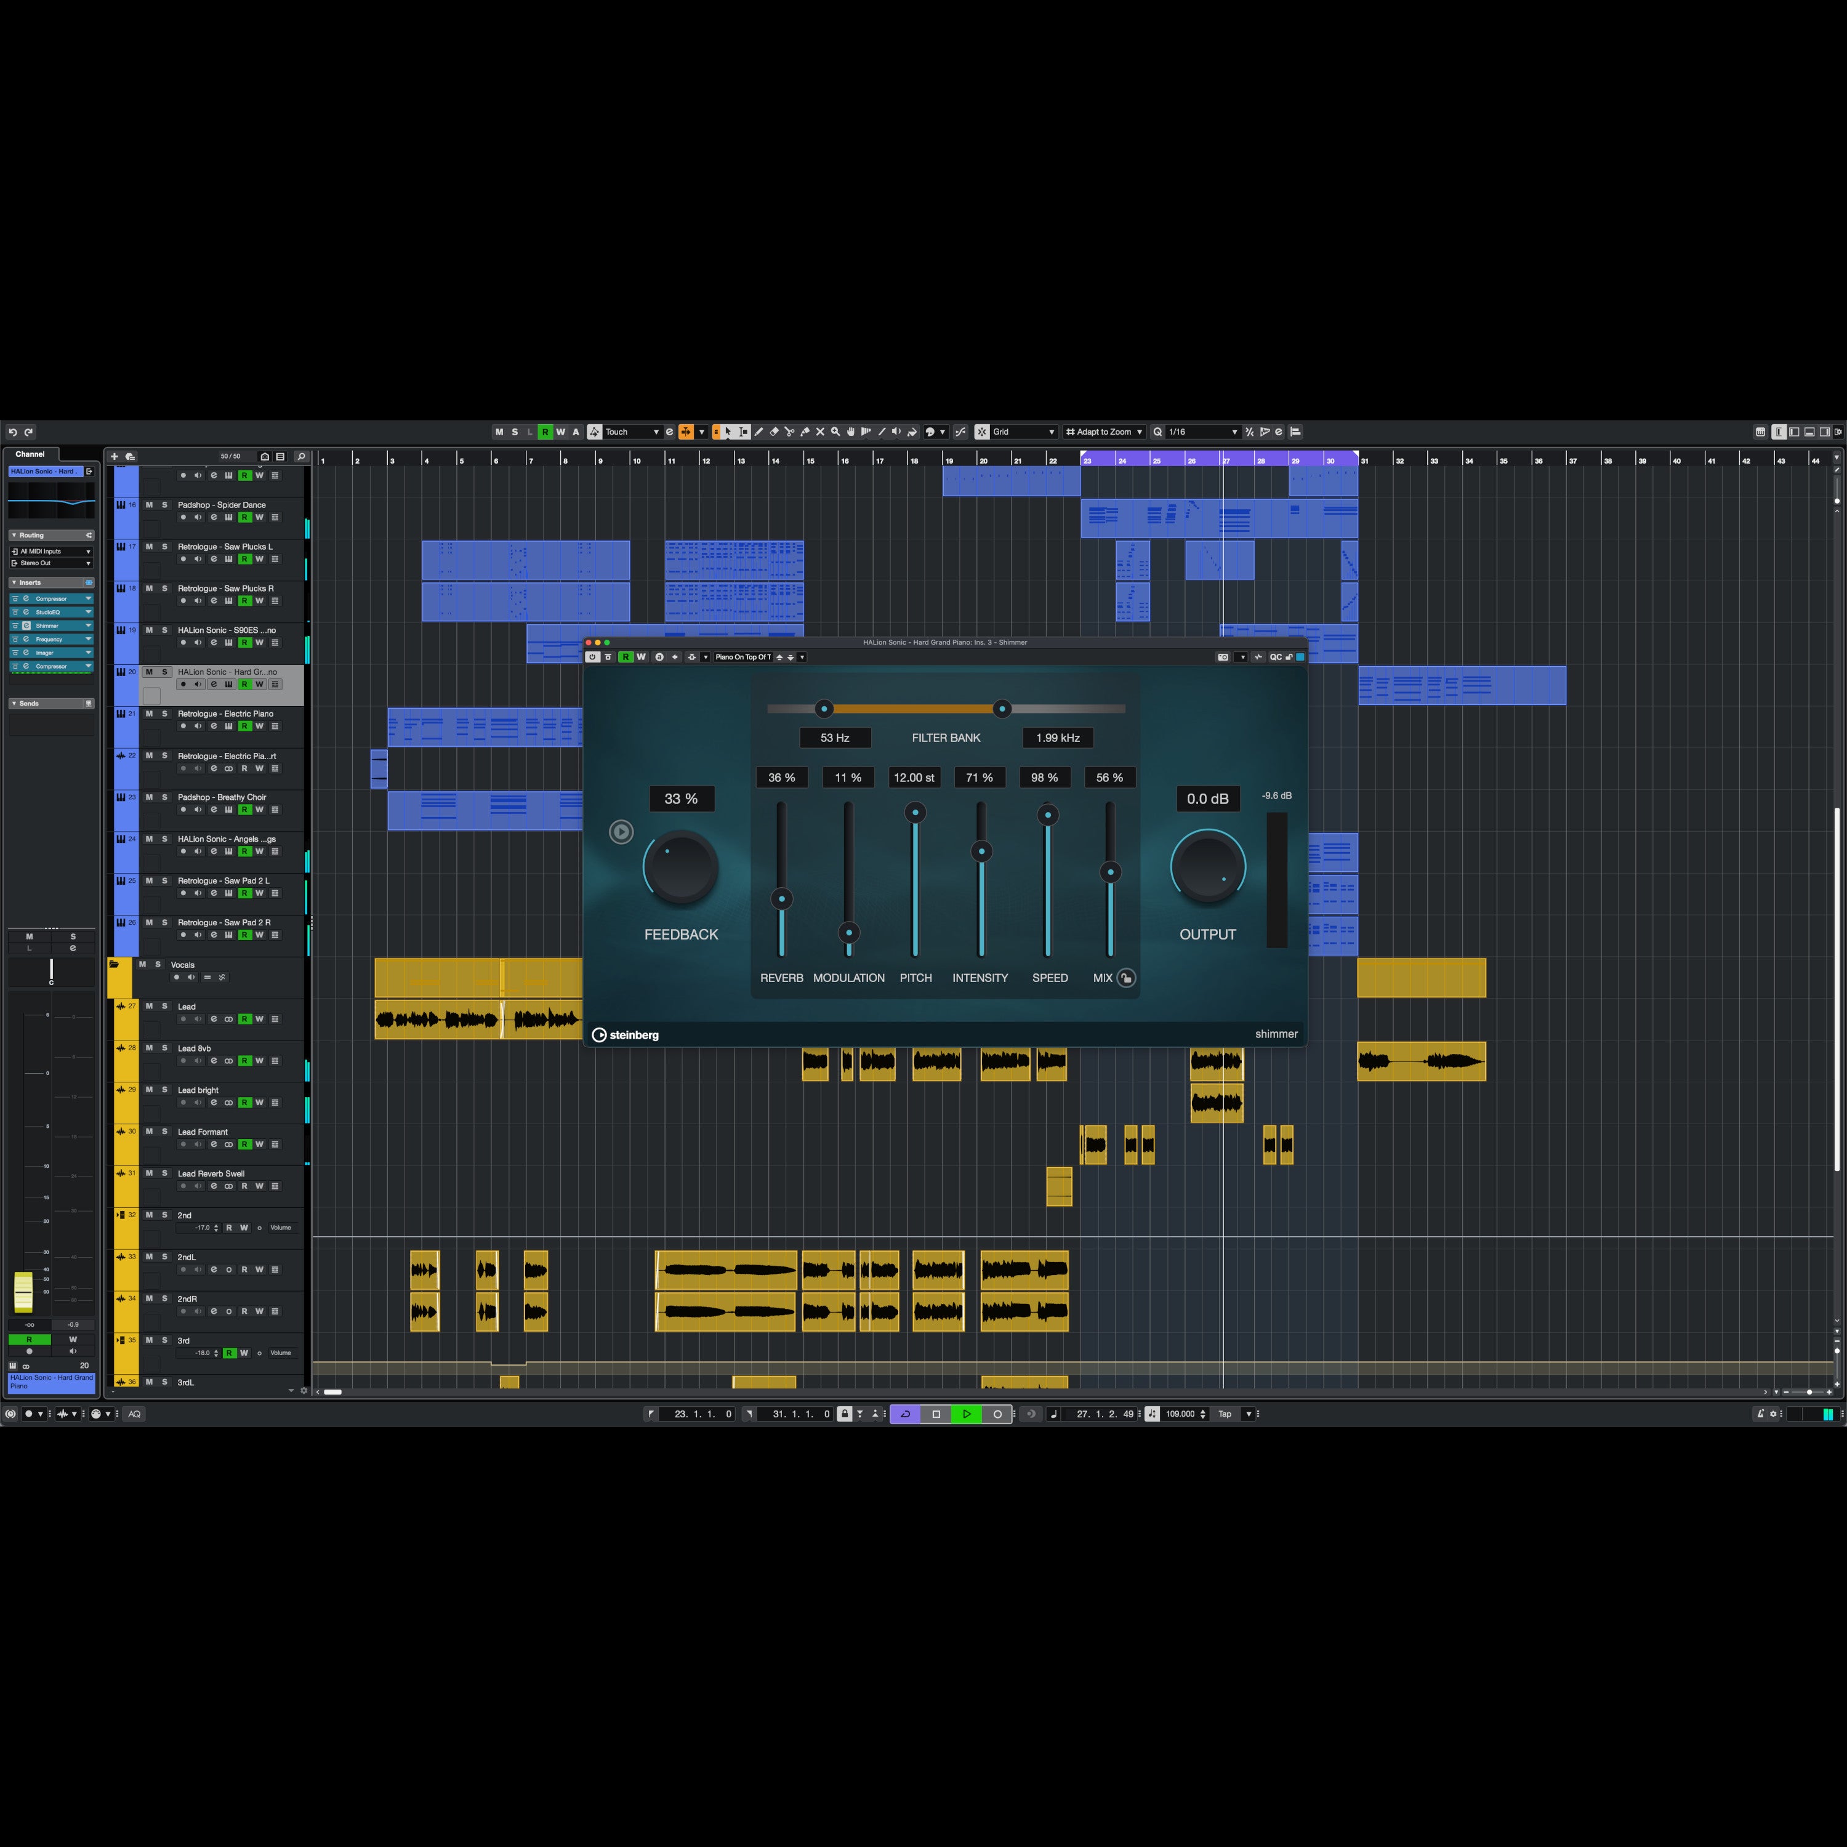The image size is (1847, 1847).
Task: Collapse the Inserts section in Channel inspector
Action: [52, 582]
